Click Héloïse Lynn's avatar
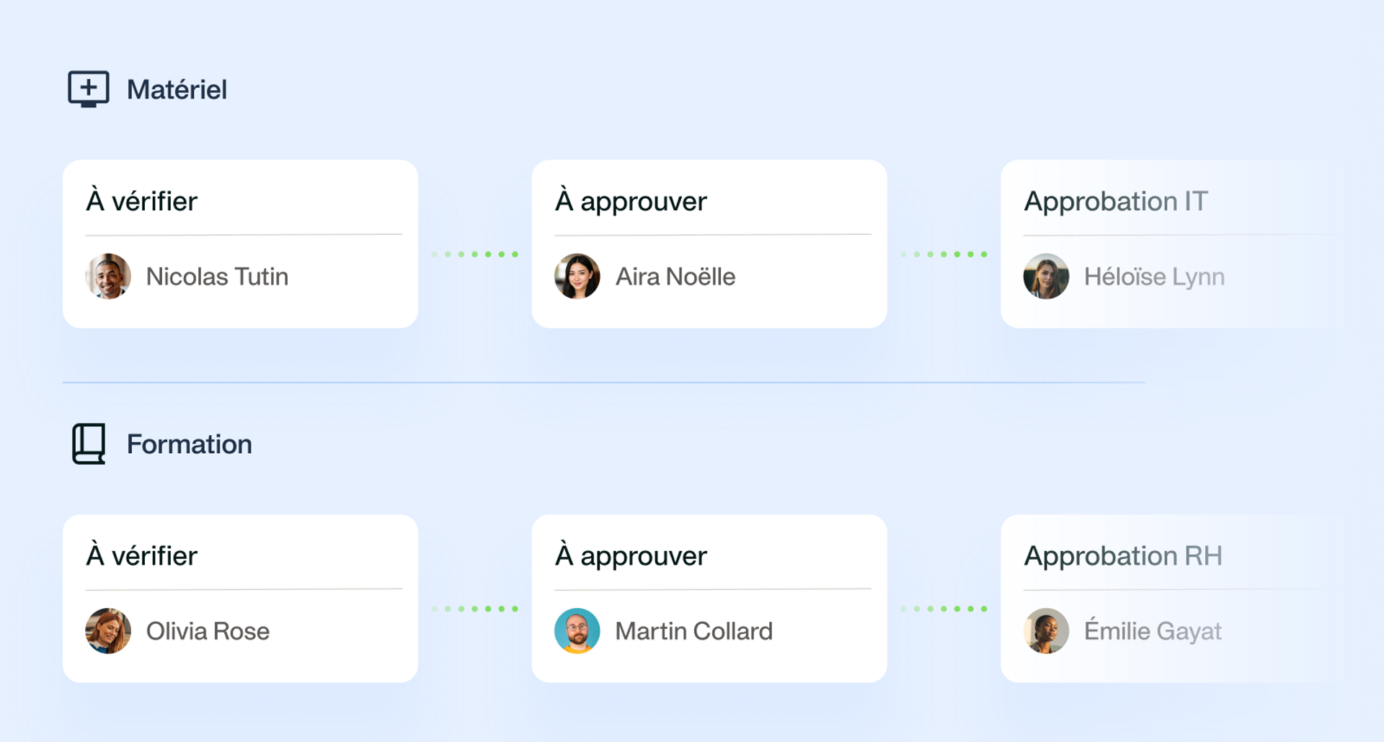 pyautogui.click(x=1046, y=276)
